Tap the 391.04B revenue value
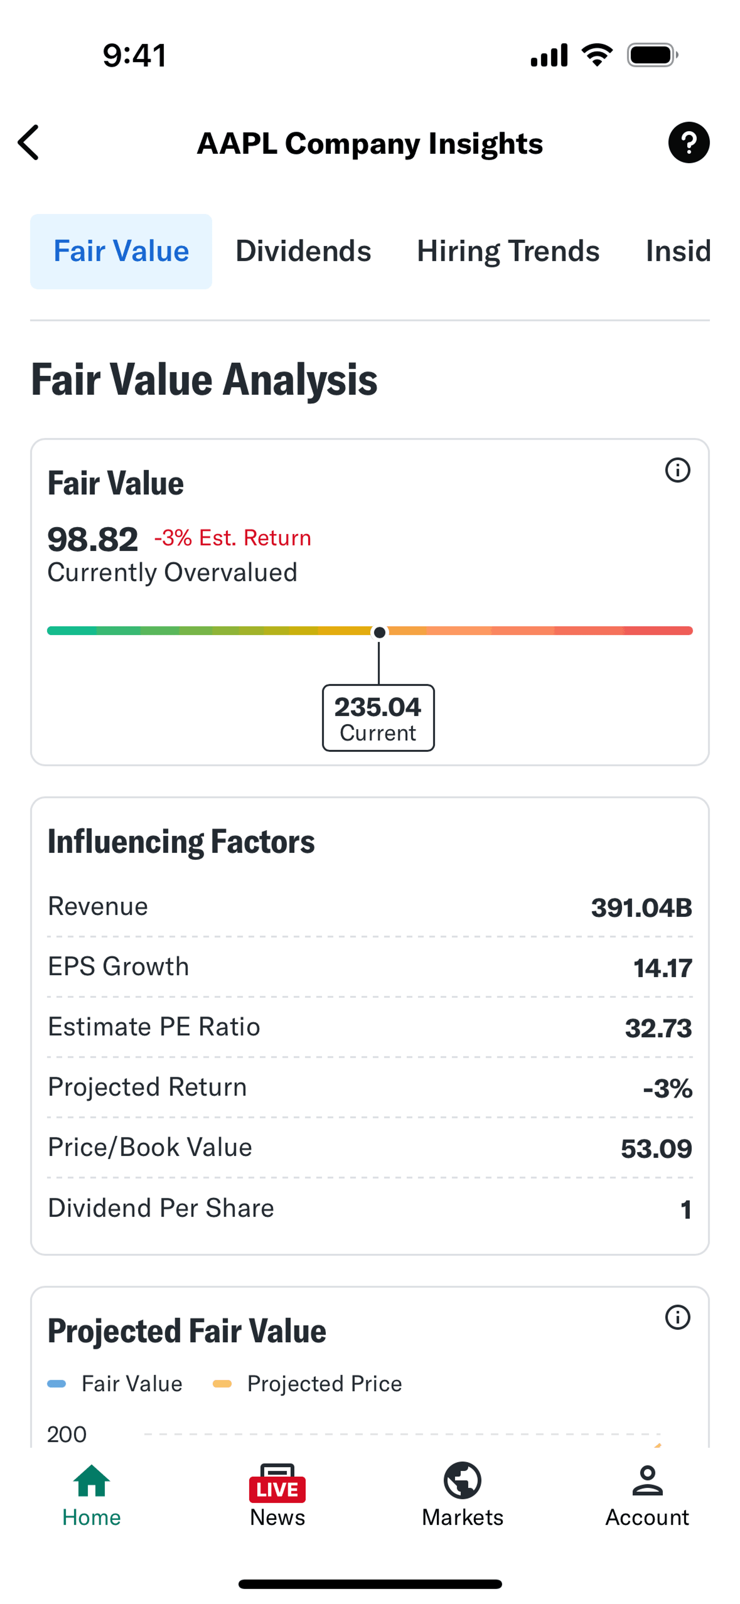 point(642,908)
